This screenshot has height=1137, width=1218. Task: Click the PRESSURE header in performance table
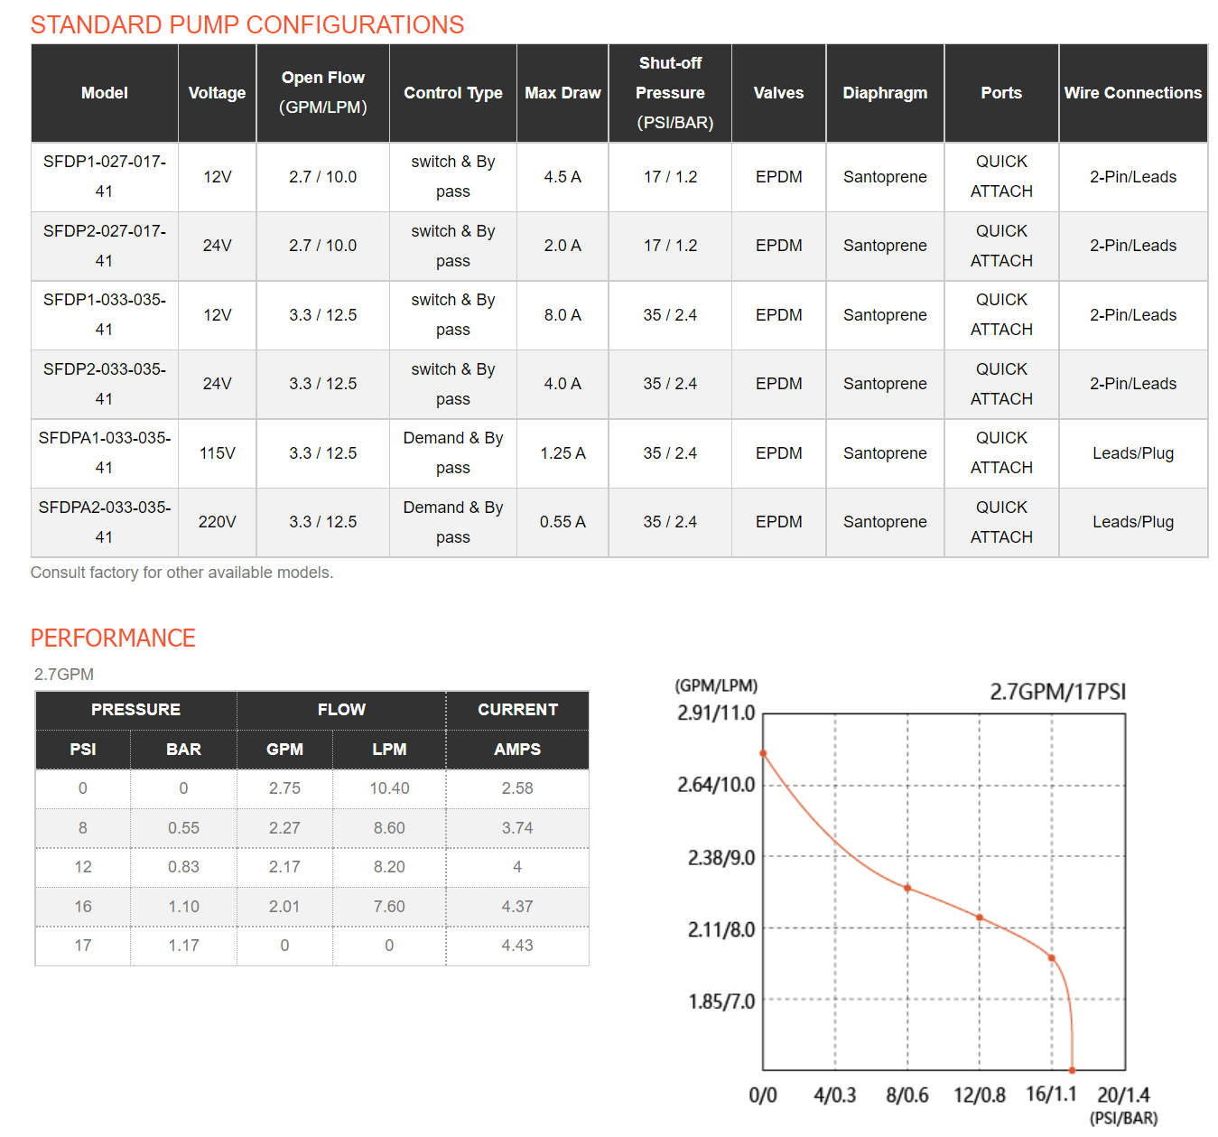pyautogui.click(x=136, y=710)
